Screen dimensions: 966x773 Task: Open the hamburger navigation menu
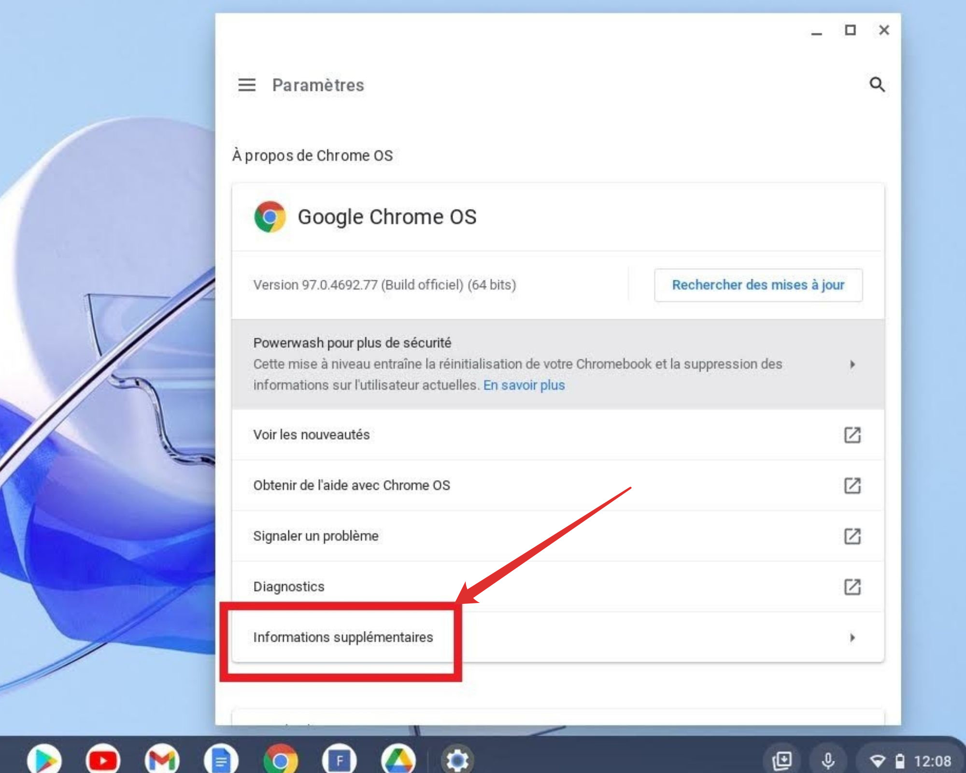coord(247,85)
